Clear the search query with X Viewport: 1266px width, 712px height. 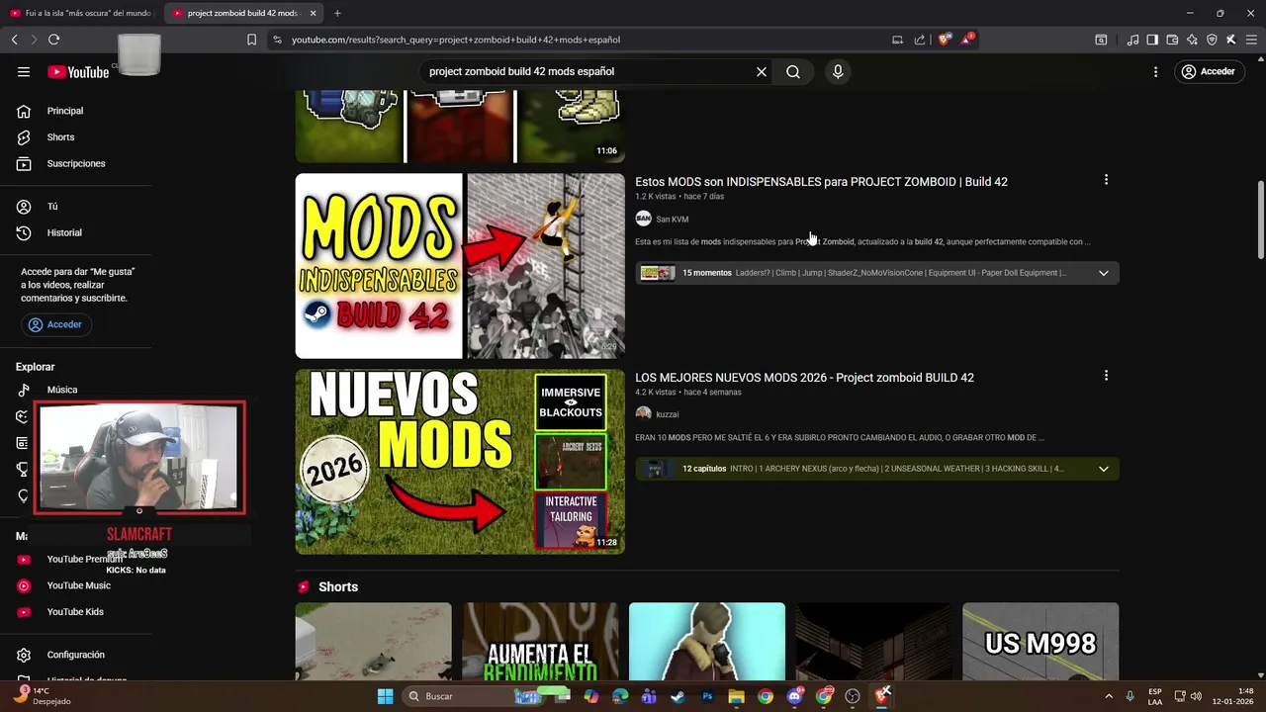pos(762,71)
